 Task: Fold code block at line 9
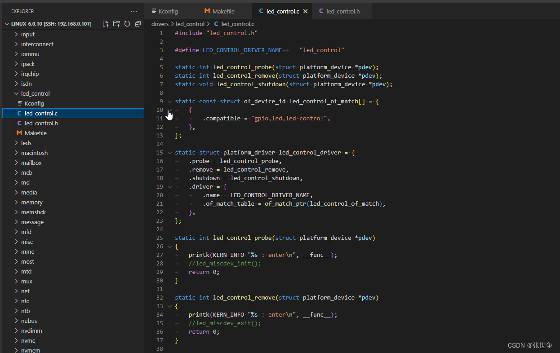click(170, 101)
